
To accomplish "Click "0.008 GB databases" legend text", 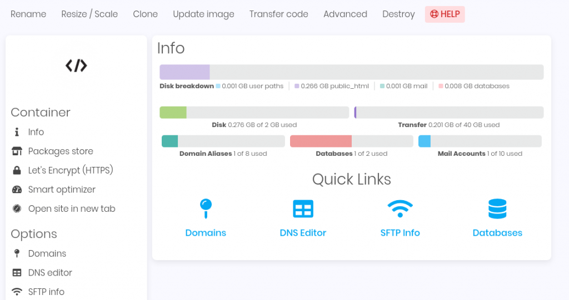I will pyautogui.click(x=477, y=87).
